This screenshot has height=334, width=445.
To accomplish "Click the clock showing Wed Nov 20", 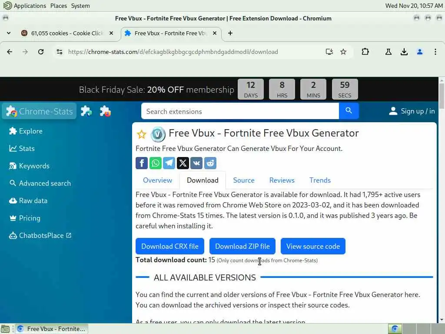I will click(414, 6).
